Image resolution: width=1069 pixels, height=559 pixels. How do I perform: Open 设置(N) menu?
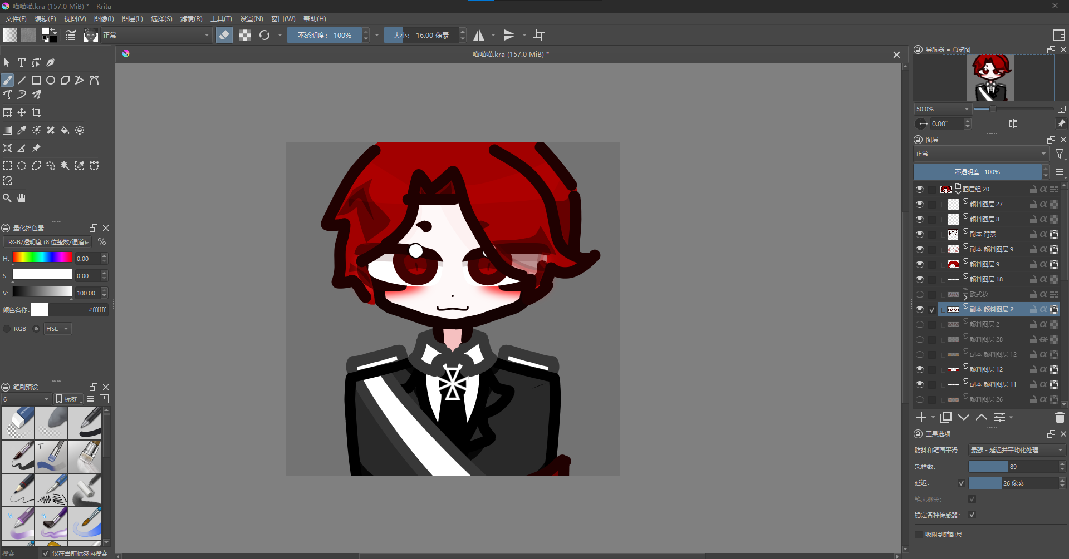(251, 19)
